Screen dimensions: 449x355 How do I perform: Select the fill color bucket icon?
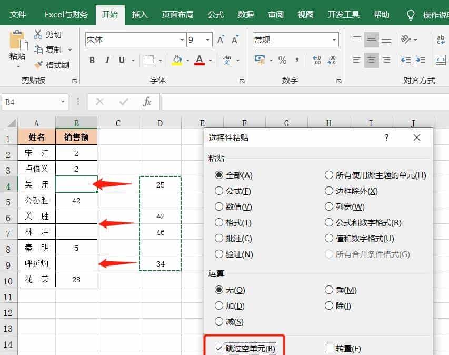click(x=177, y=60)
